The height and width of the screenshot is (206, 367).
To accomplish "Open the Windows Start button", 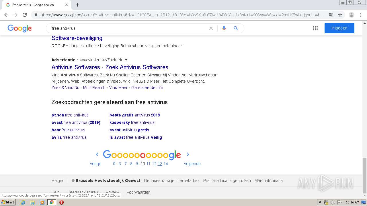I will pos(8,202).
